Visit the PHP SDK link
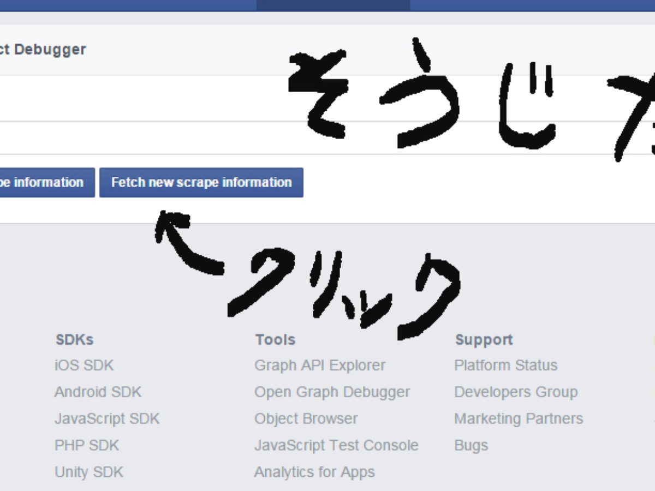 click(x=86, y=445)
